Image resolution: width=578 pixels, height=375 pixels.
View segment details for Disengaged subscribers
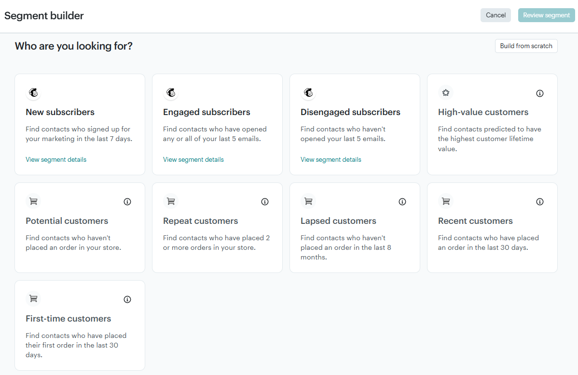coord(331,159)
